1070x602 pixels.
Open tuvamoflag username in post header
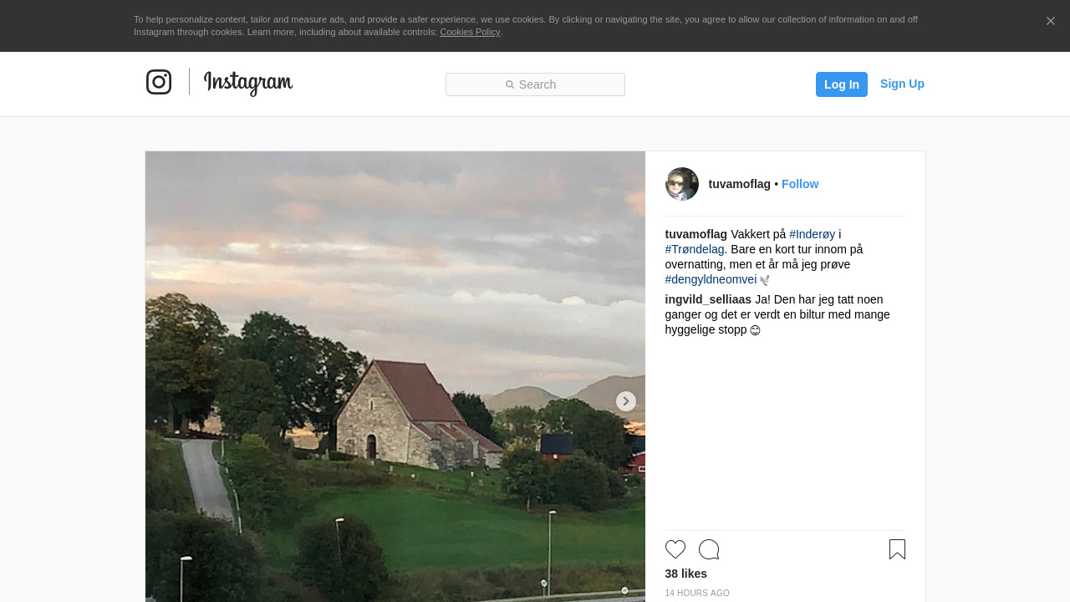(739, 184)
